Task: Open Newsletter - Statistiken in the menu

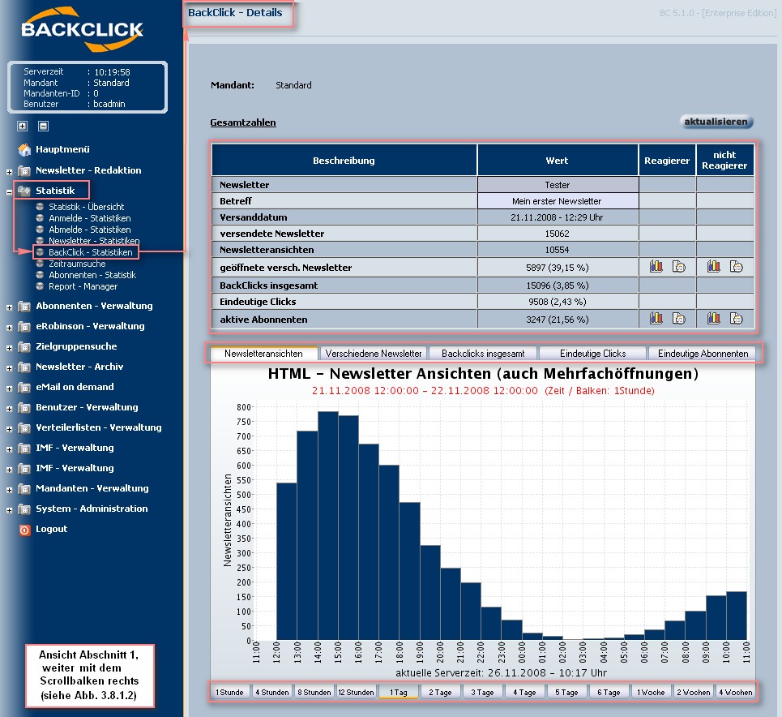Action: tap(94, 241)
